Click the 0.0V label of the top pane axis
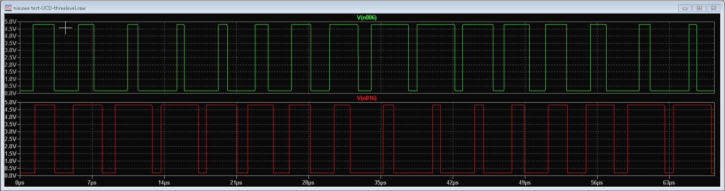 tap(10, 93)
